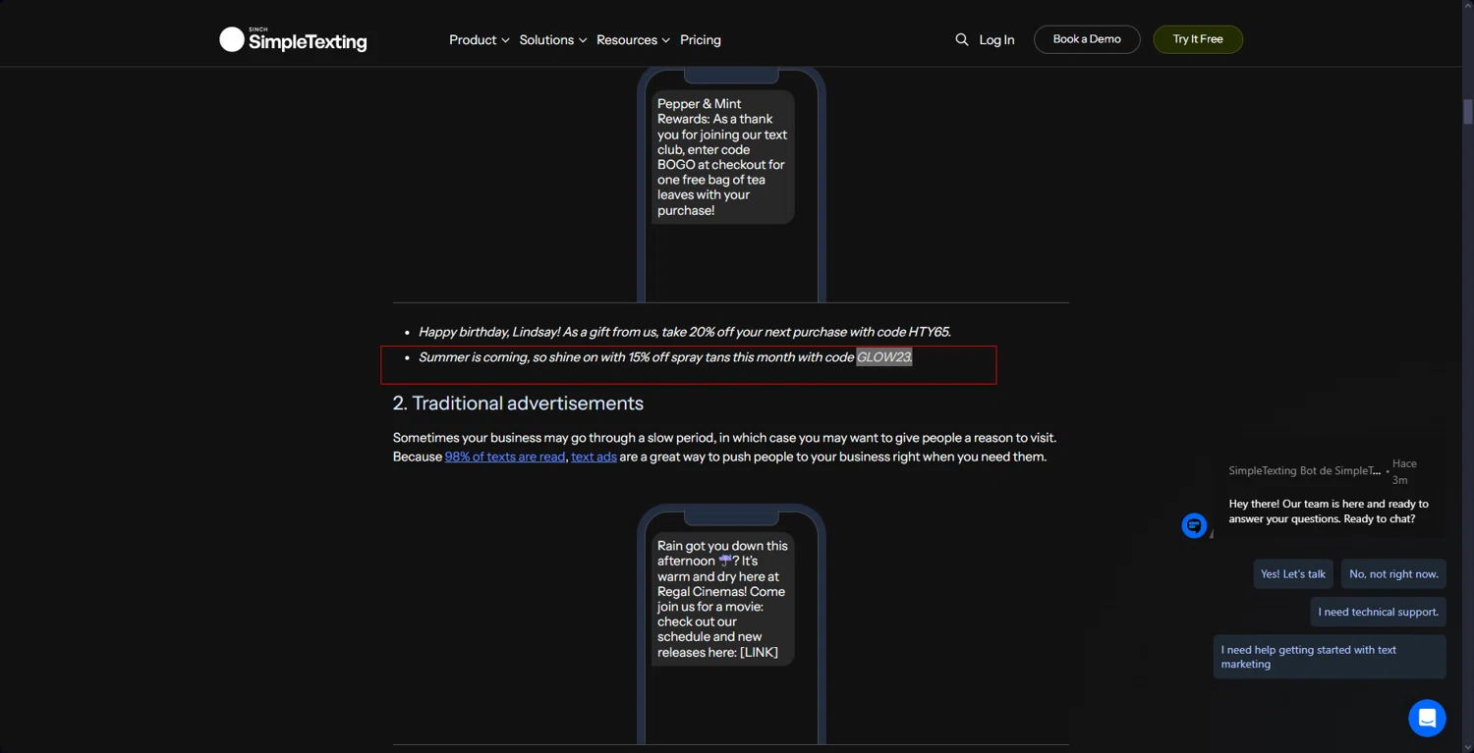Click the Log In link
1474x753 pixels.
(x=996, y=40)
